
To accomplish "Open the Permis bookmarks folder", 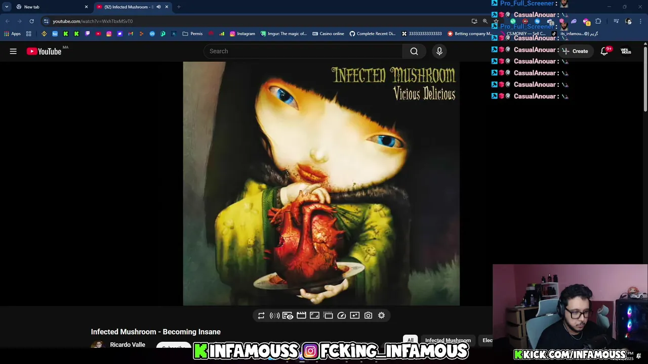I will [x=192, y=34].
